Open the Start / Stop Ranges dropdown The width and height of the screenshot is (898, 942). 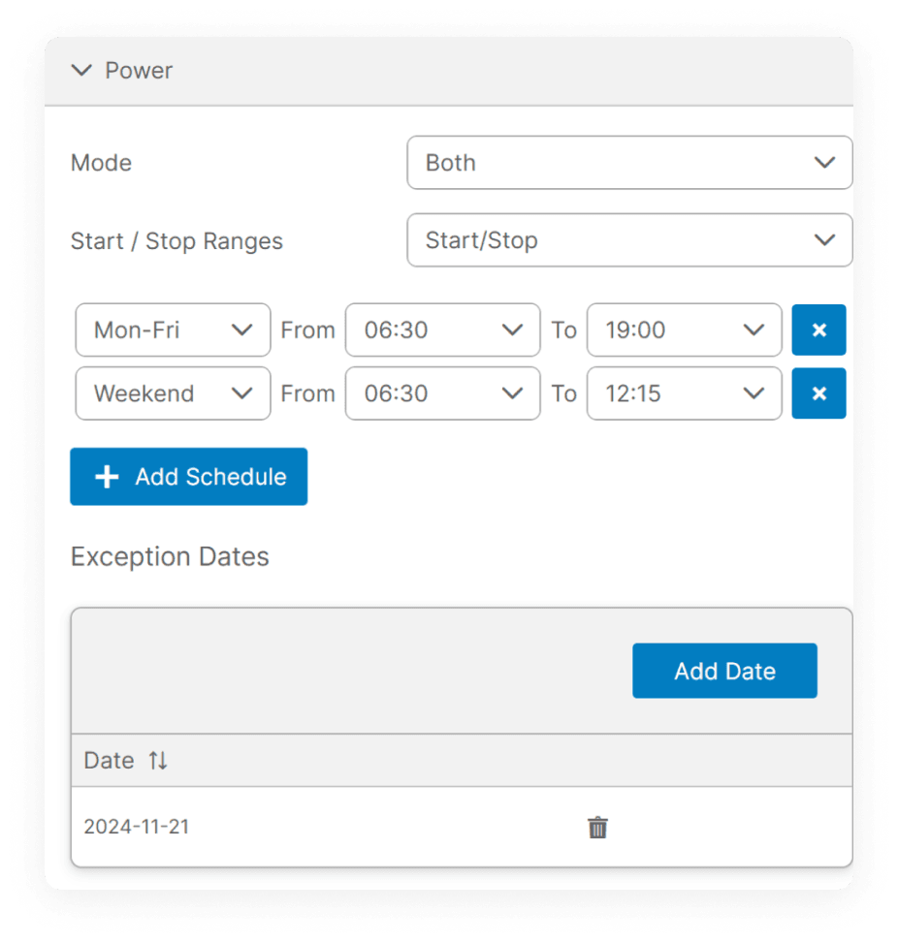(628, 240)
